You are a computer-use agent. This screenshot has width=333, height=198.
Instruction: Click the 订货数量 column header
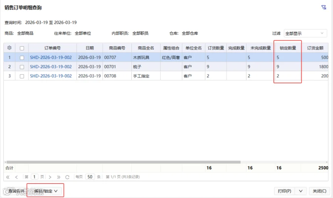(216, 48)
